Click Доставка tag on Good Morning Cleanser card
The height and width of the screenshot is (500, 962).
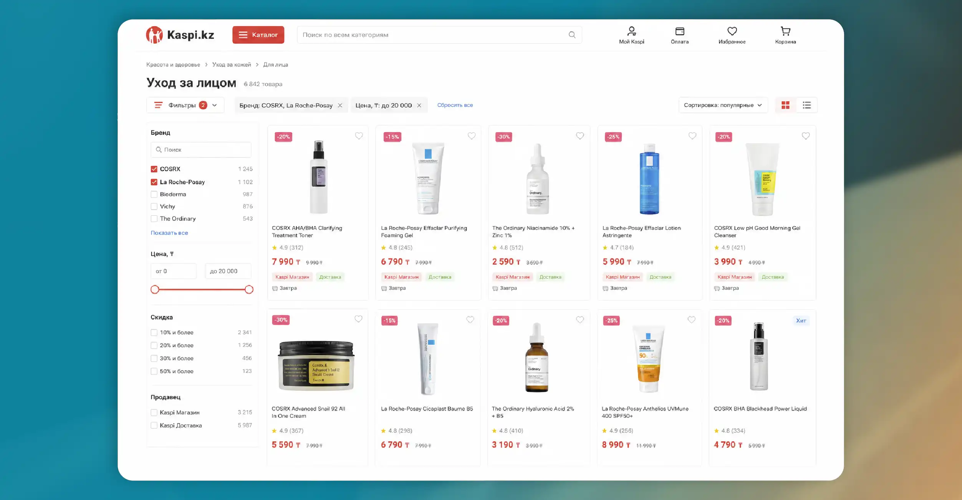coord(772,277)
